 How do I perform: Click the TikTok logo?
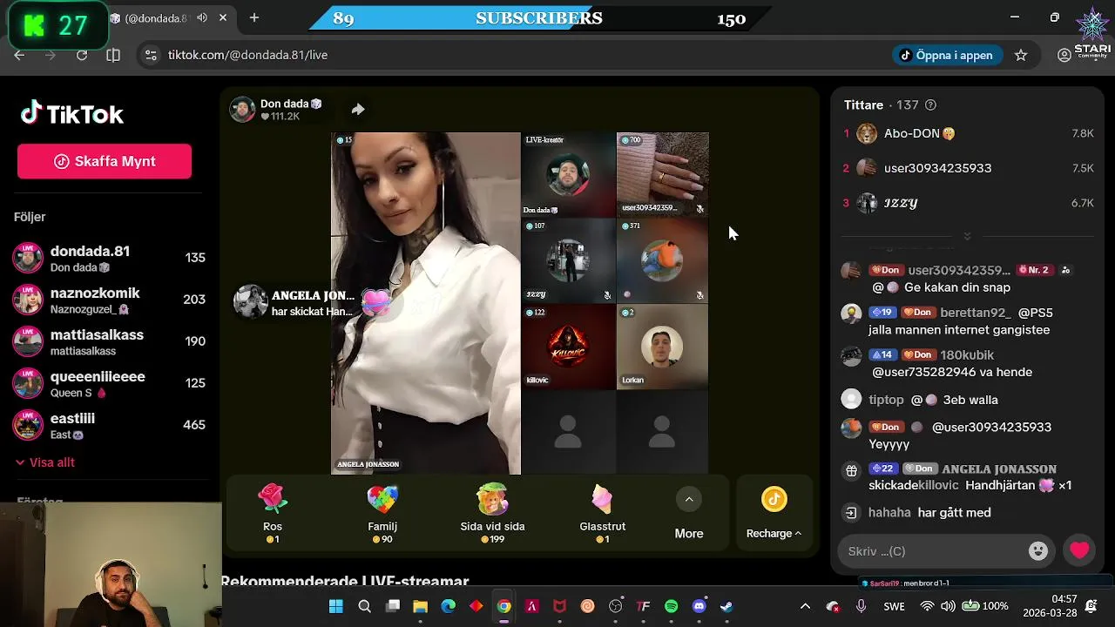pos(72,114)
